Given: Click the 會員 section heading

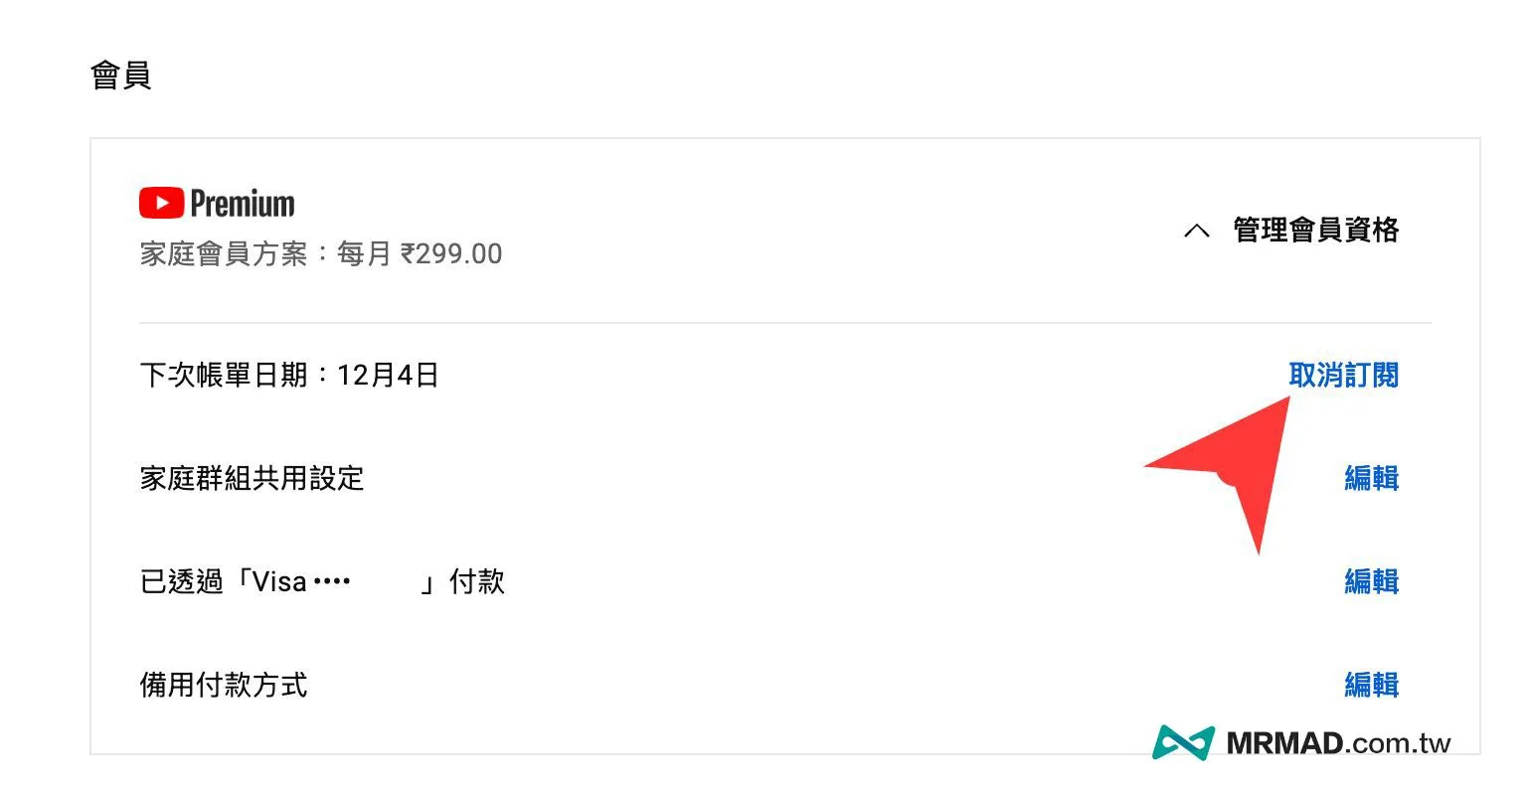Looking at the screenshot, I should 120,76.
